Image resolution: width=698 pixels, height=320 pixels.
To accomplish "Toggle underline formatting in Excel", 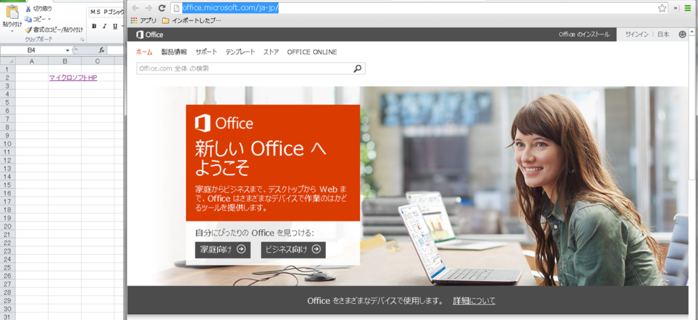I will pos(114,27).
